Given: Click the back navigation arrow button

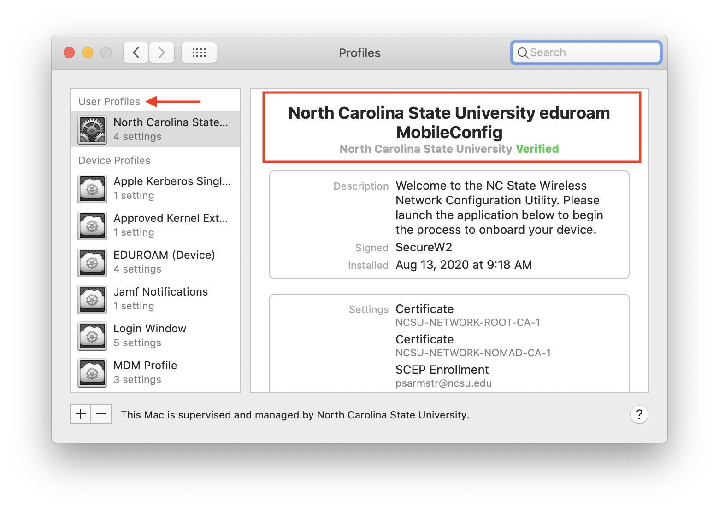Looking at the screenshot, I should (x=136, y=52).
